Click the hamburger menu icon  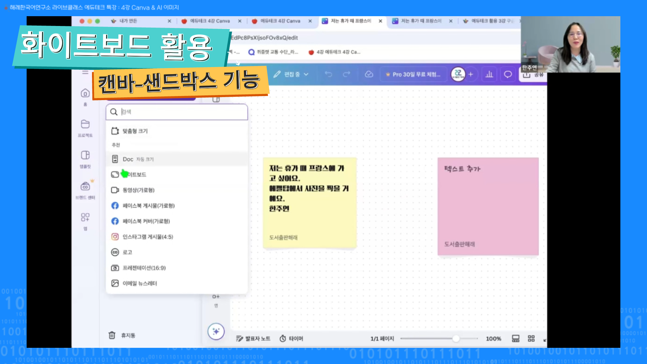pyautogui.click(x=85, y=72)
